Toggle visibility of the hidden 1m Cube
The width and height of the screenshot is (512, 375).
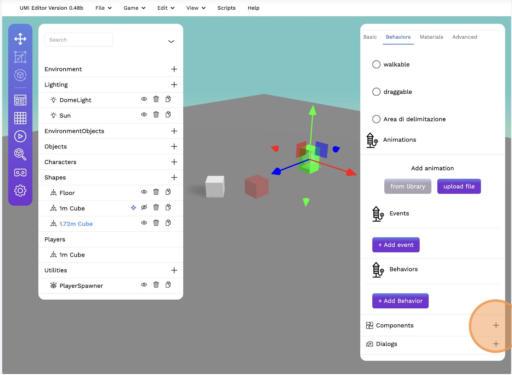point(144,207)
